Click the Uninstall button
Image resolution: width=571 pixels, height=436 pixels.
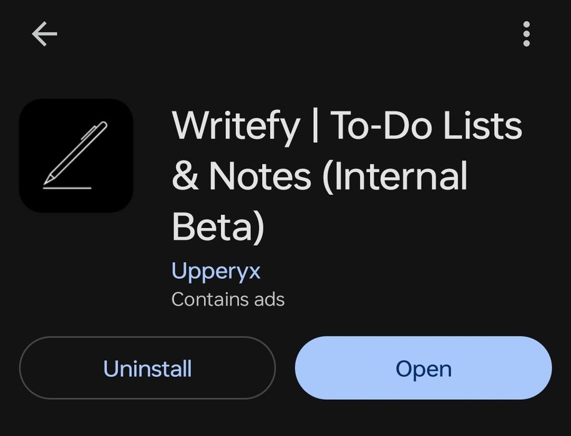pos(147,368)
